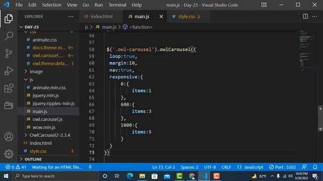The height and width of the screenshot is (181, 323).
Task: Open the Explorer view in activity bar
Action: [9, 19]
